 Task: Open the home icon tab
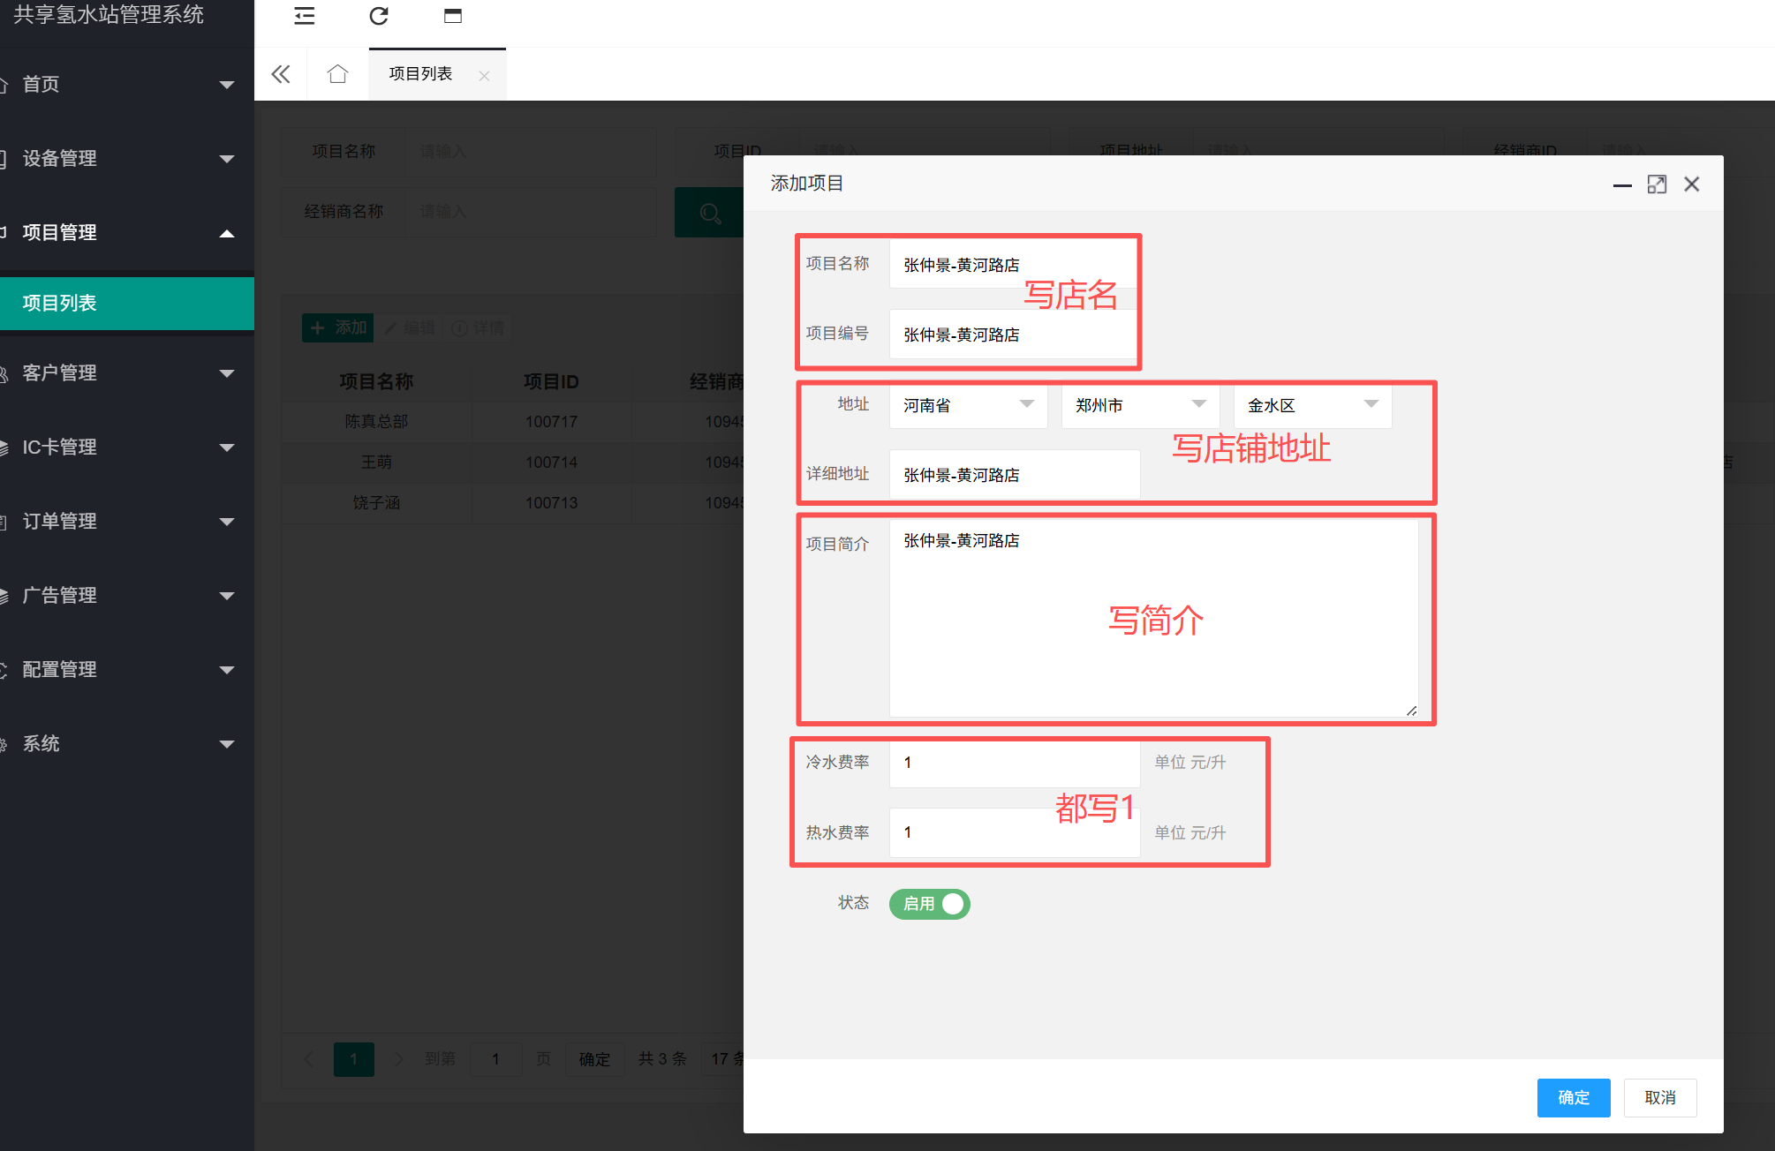337,74
